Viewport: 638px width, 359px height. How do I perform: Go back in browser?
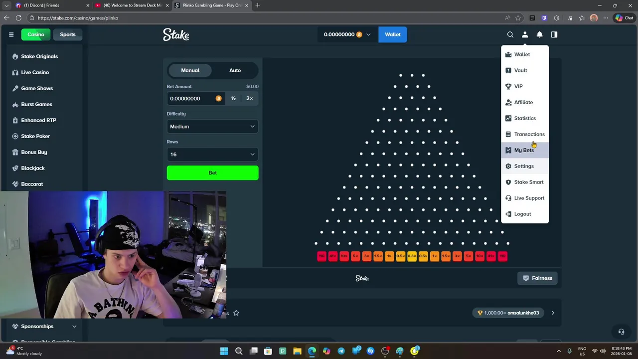[x=6, y=18]
